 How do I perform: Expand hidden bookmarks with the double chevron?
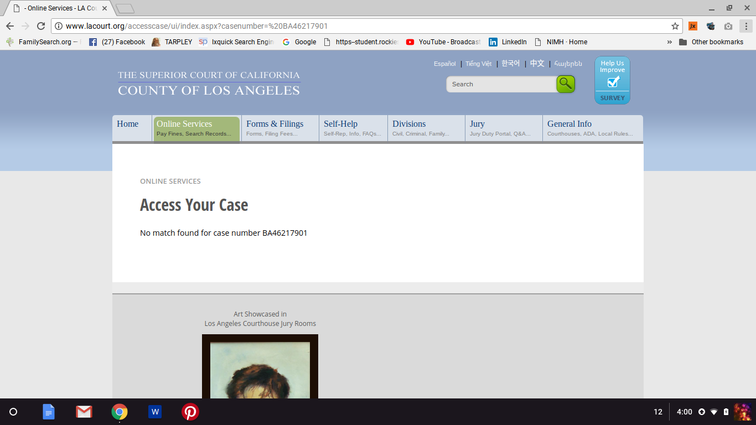[669, 42]
